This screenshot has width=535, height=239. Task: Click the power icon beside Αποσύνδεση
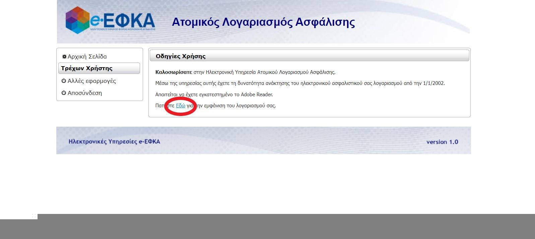(x=64, y=93)
